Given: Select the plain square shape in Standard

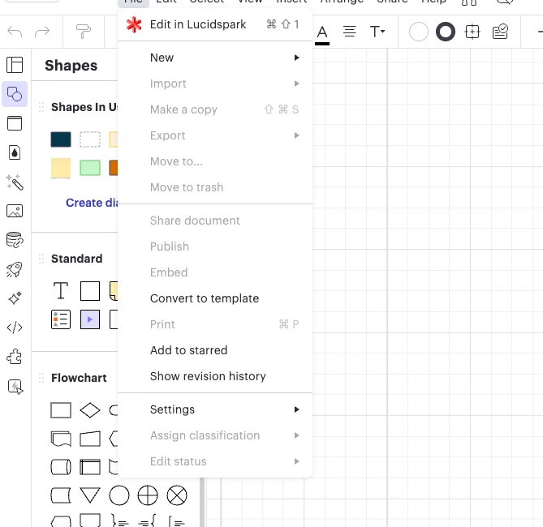Looking at the screenshot, I should coord(90,291).
